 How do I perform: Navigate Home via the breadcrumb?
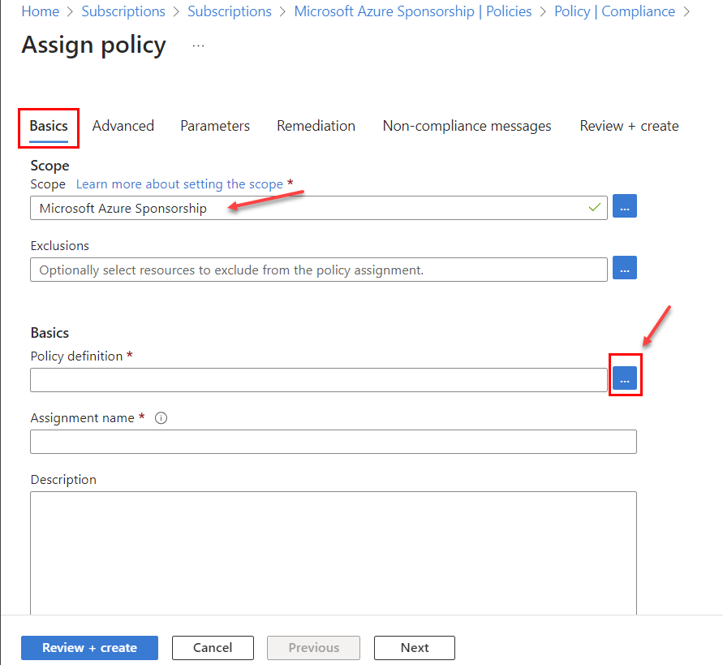tap(40, 11)
